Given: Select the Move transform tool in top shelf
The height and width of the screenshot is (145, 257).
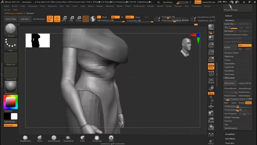Looking at the screenshot, I should 64,19.
